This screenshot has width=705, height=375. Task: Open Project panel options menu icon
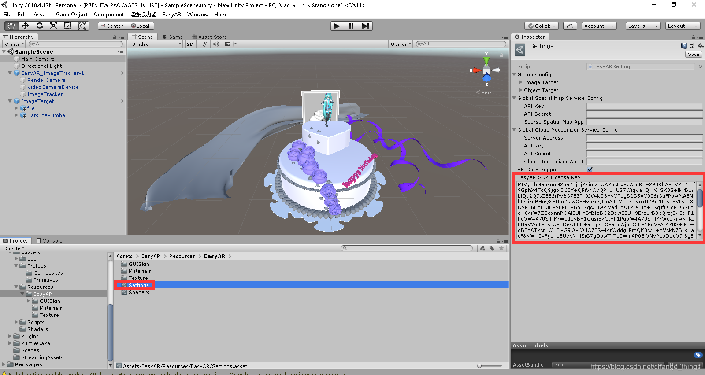[x=505, y=241]
